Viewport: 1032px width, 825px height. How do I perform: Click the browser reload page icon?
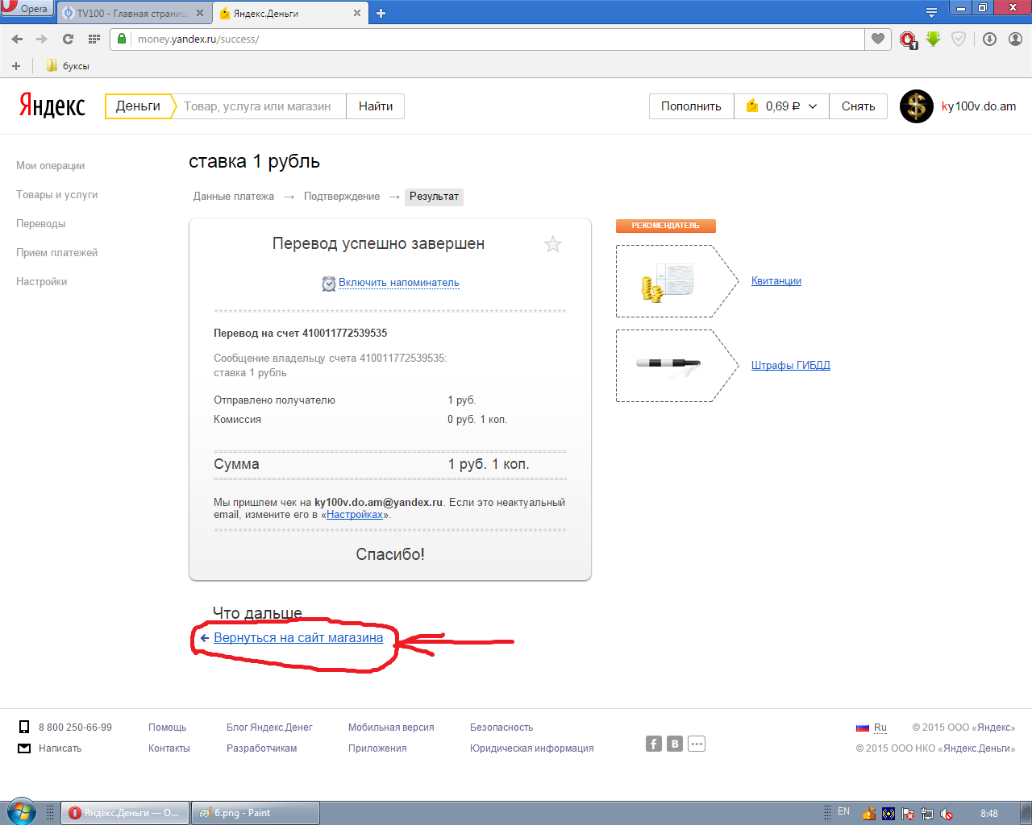(x=68, y=39)
